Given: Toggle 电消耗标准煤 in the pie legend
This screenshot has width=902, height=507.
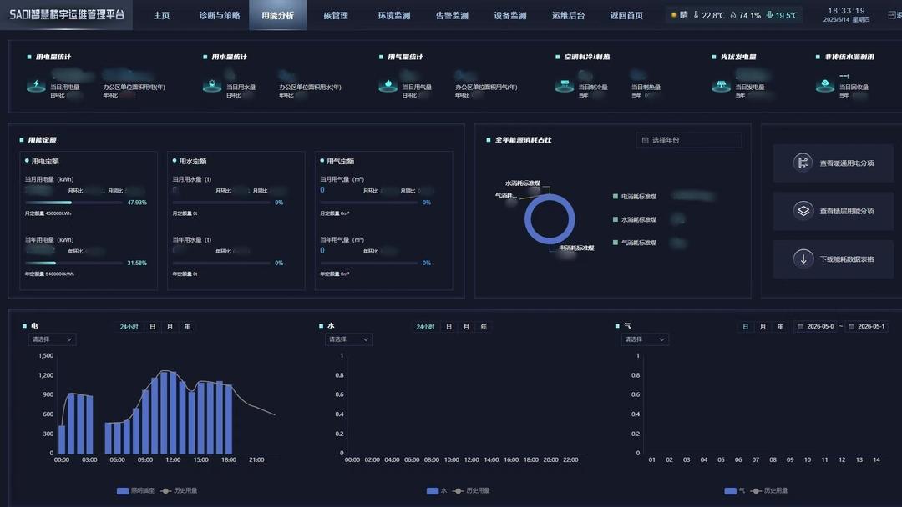Looking at the screenshot, I should [x=635, y=196].
